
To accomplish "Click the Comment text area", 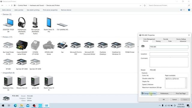I will 169,62.
